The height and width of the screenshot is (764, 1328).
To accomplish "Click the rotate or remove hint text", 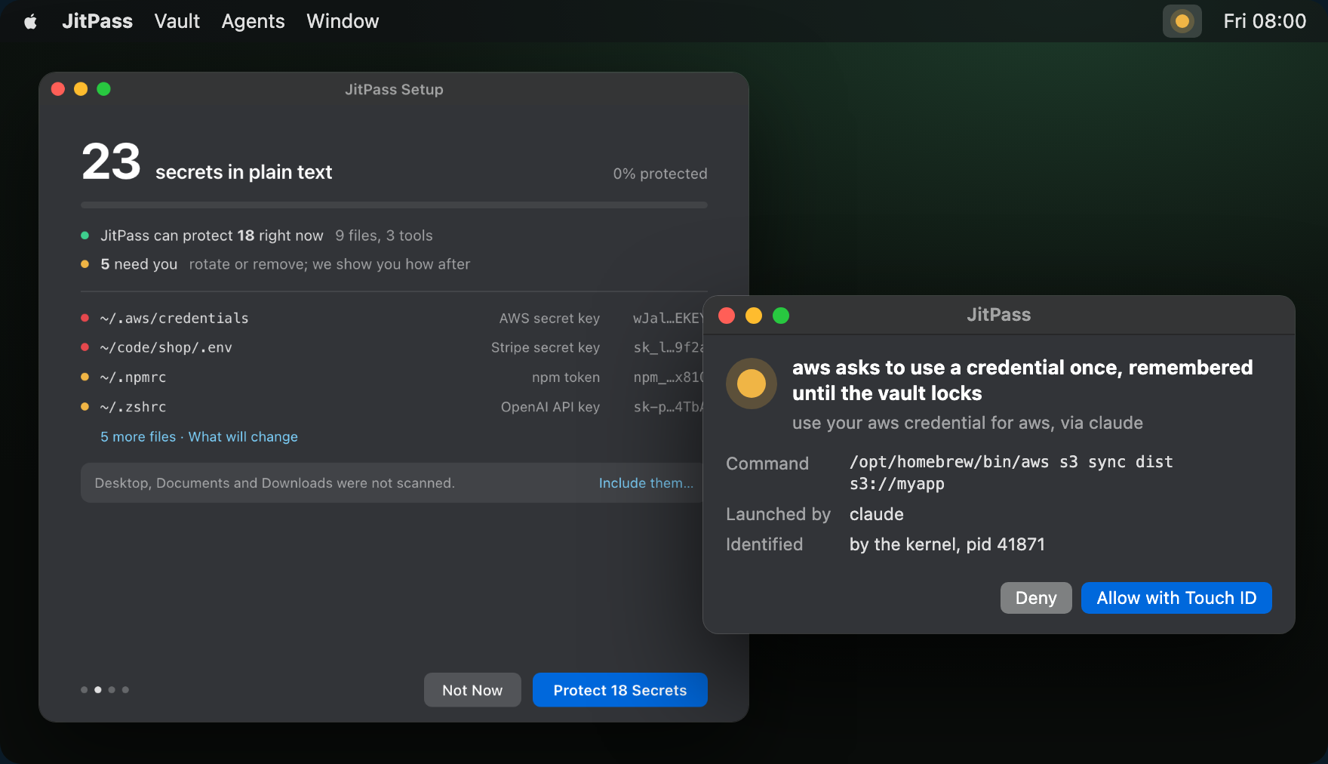I will (x=330, y=264).
